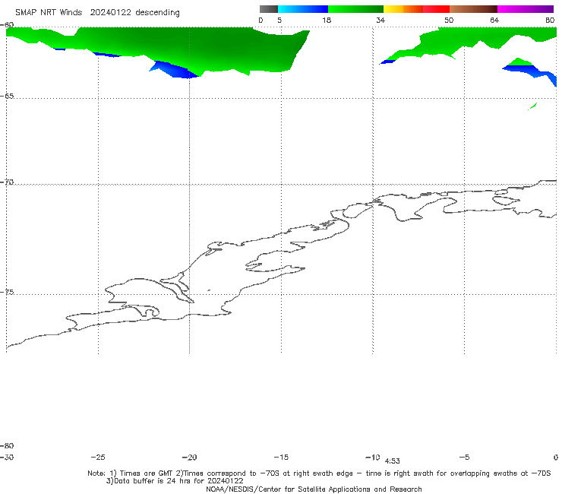Click the color scale label '18'

tap(327, 21)
